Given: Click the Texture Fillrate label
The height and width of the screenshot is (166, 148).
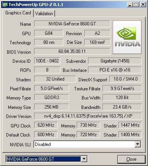Looking at the screenshot, I should (87, 89).
